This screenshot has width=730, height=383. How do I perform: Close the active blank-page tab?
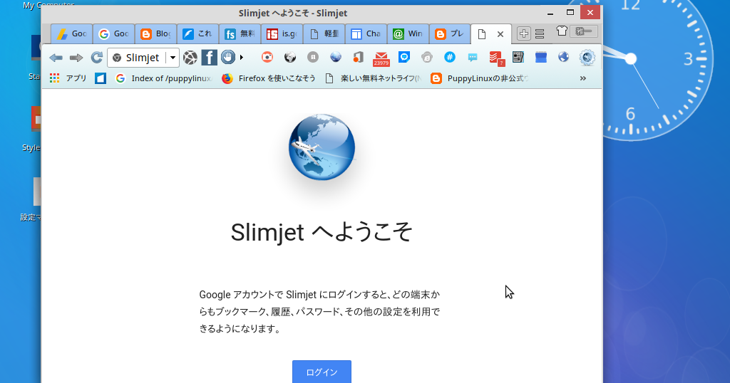point(500,34)
